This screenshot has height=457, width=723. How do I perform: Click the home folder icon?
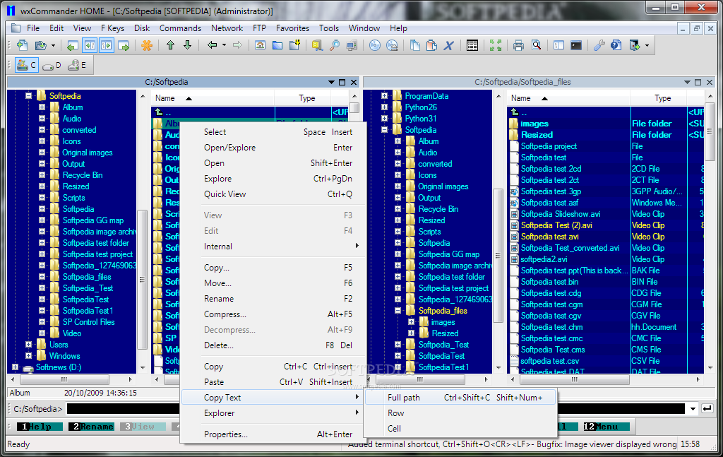tap(260, 45)
